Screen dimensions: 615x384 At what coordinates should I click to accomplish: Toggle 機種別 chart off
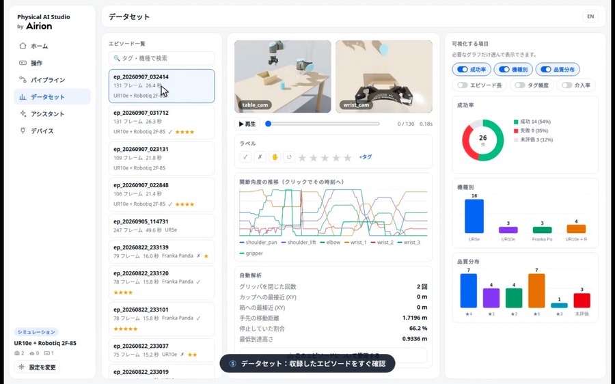click(513, 70)
